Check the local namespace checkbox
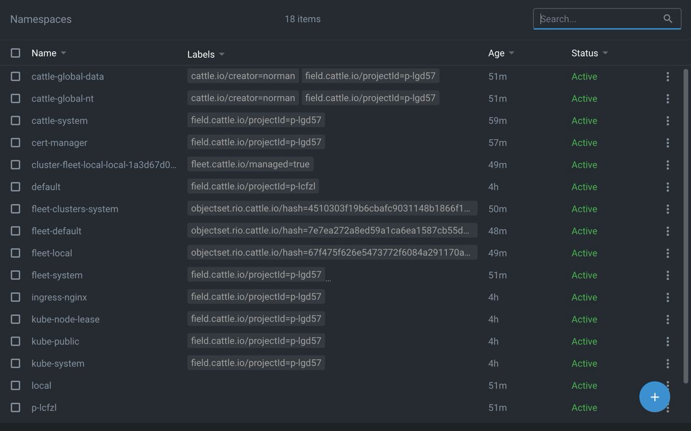691x431 pixels. [x=16, y=386]
